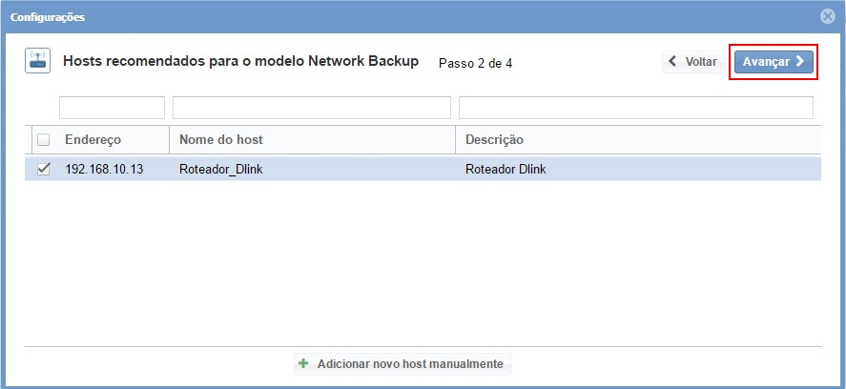Advance to next step with Avançar
The width and height of the screenshot is (846, 389).
pyautogui.click(x=773, y=62)
